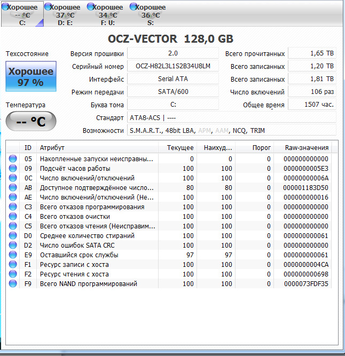This screenshot has height=356, width=345.
Task: Click the Хорошее 97 % health status button
Action: (x=31, y=76)
